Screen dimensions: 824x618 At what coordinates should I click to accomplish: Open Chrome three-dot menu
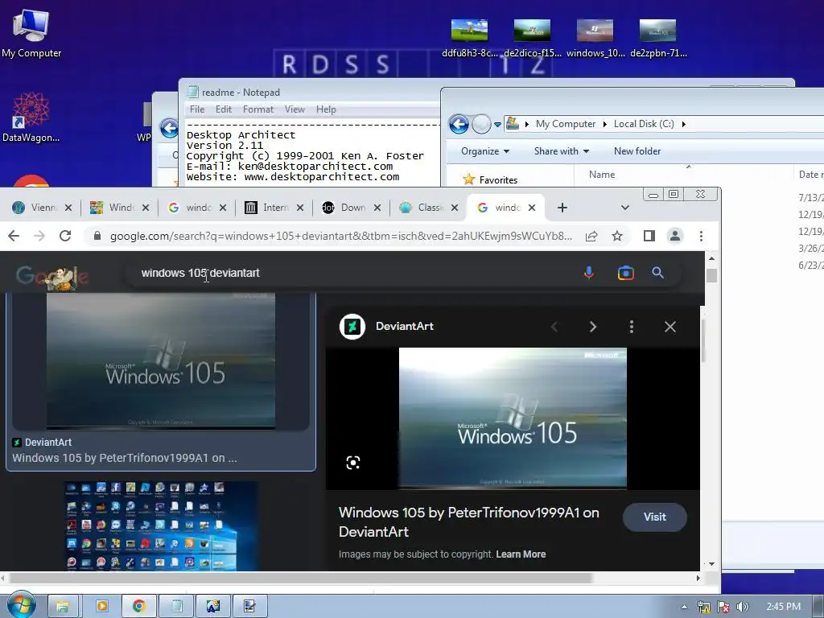click(701, 236)
